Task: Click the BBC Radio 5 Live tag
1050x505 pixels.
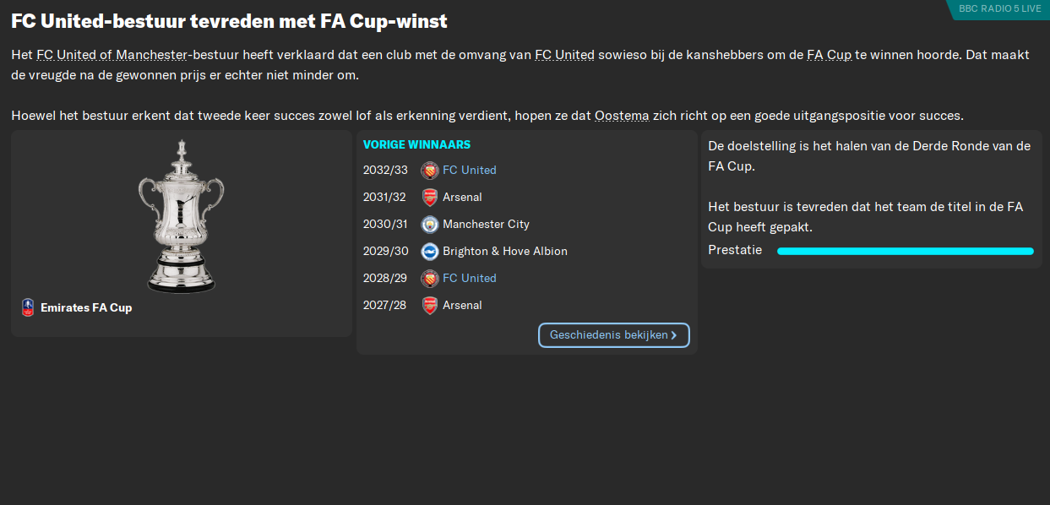Action: [x=999, y=8]
